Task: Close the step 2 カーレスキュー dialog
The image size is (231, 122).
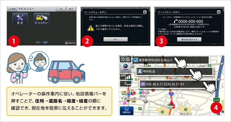Action: (145, 12)
